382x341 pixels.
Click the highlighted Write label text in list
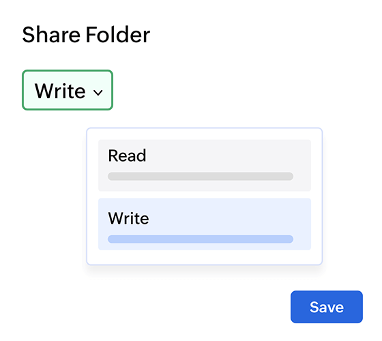pyautogui.click(x=128, y=218)
